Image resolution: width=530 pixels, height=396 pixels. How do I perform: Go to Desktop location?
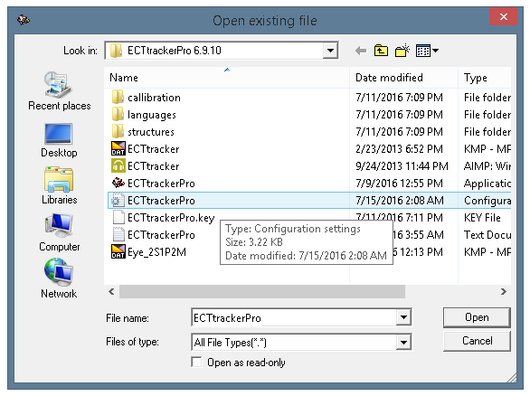coord(59,140)
